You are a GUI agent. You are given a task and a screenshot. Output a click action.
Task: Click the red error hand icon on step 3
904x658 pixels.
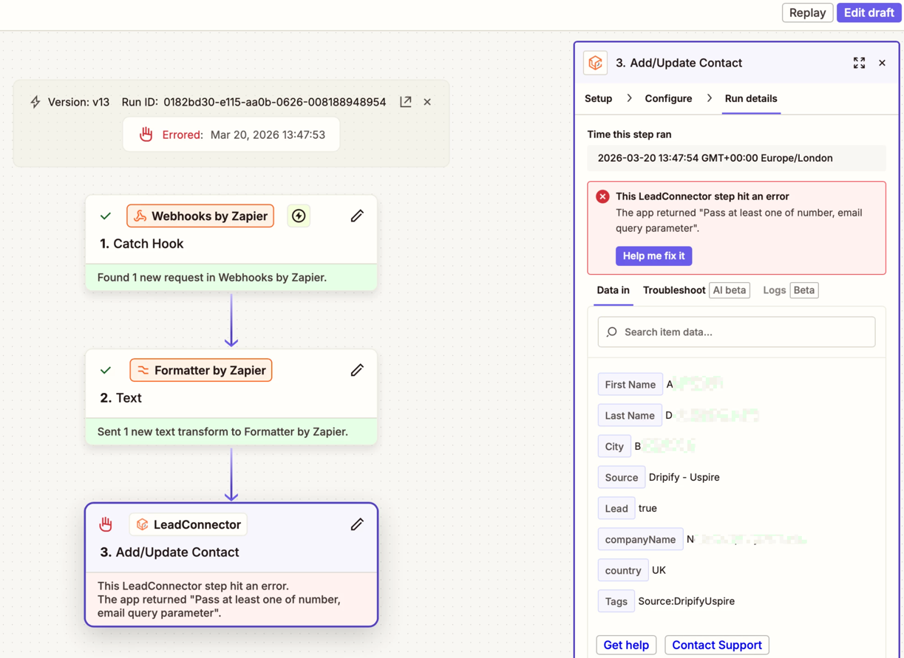pos(106,524)
